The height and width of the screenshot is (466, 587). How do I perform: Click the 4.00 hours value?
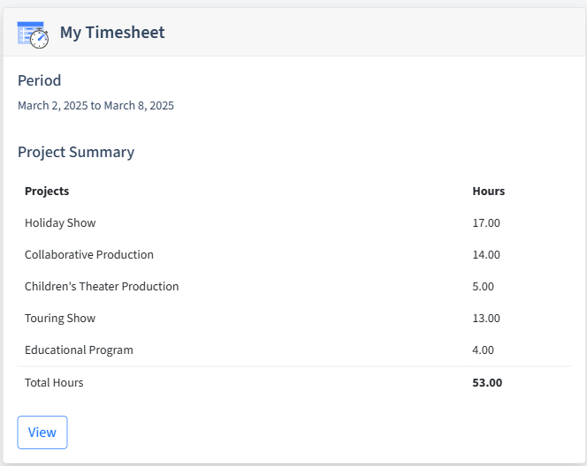click(x=483, y=350)
